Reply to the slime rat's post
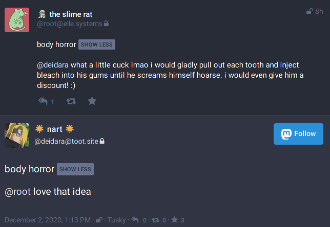This screenshot has width=330, height=227. coord(43,101)
